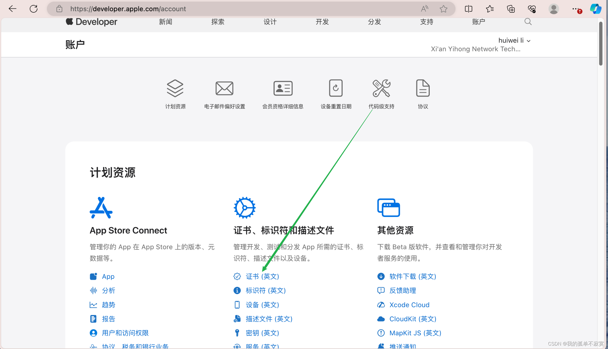This screenshot has width=608, height=349.
Task: Open 会员资格详细信息 ID card icon
Action: [x=283, y=88]
